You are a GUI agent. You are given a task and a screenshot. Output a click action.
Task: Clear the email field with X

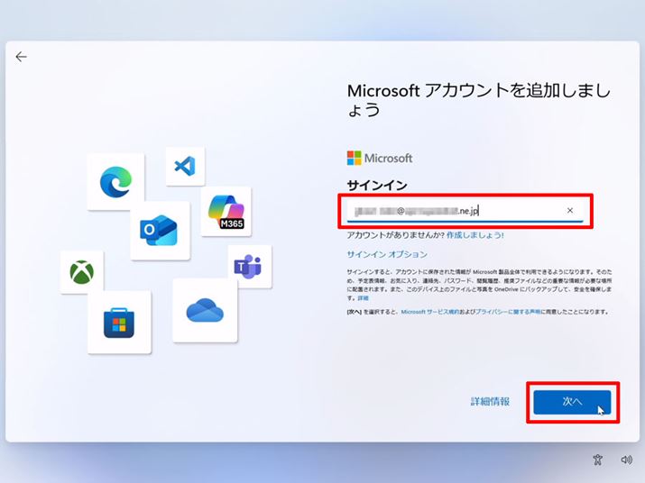tap(570, 211)
